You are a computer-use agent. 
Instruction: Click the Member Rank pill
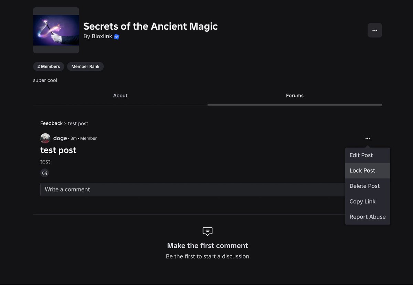[x=85, y=67]
